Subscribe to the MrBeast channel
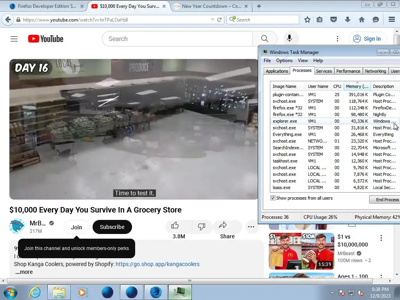The image size is (400, 300). coord(112,227)
